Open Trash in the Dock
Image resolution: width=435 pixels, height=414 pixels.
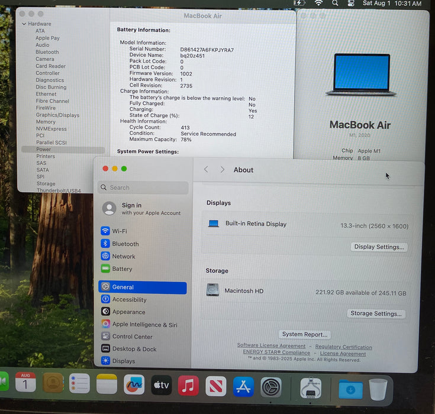click(378, 389)
